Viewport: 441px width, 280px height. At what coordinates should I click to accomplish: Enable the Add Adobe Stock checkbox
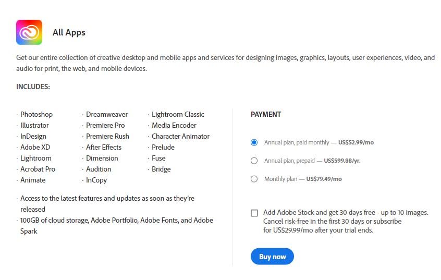[x=254, y=213]
